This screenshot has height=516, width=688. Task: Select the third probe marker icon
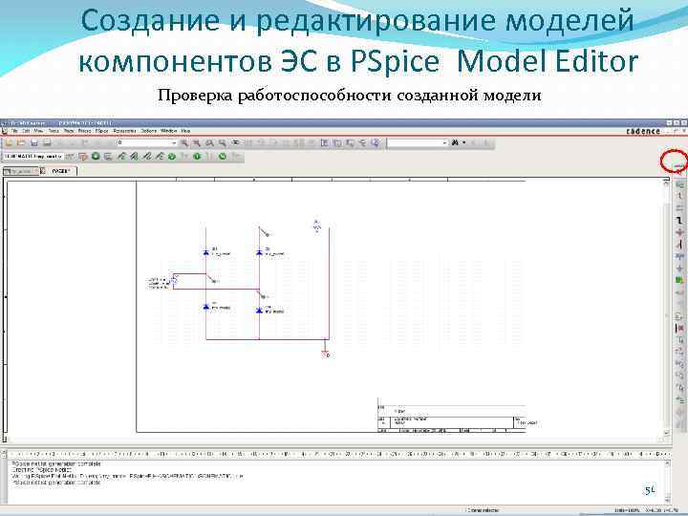[147, 156]
